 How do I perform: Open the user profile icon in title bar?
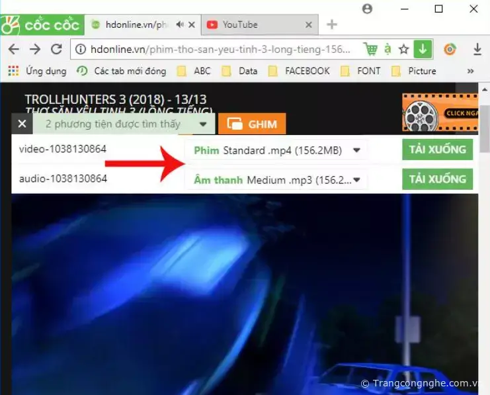[368, 9]
